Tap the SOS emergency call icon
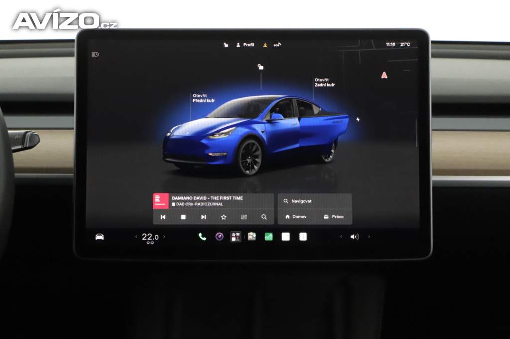 [277, 45]
